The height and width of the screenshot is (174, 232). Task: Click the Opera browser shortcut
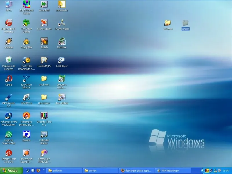click(9, 79)
